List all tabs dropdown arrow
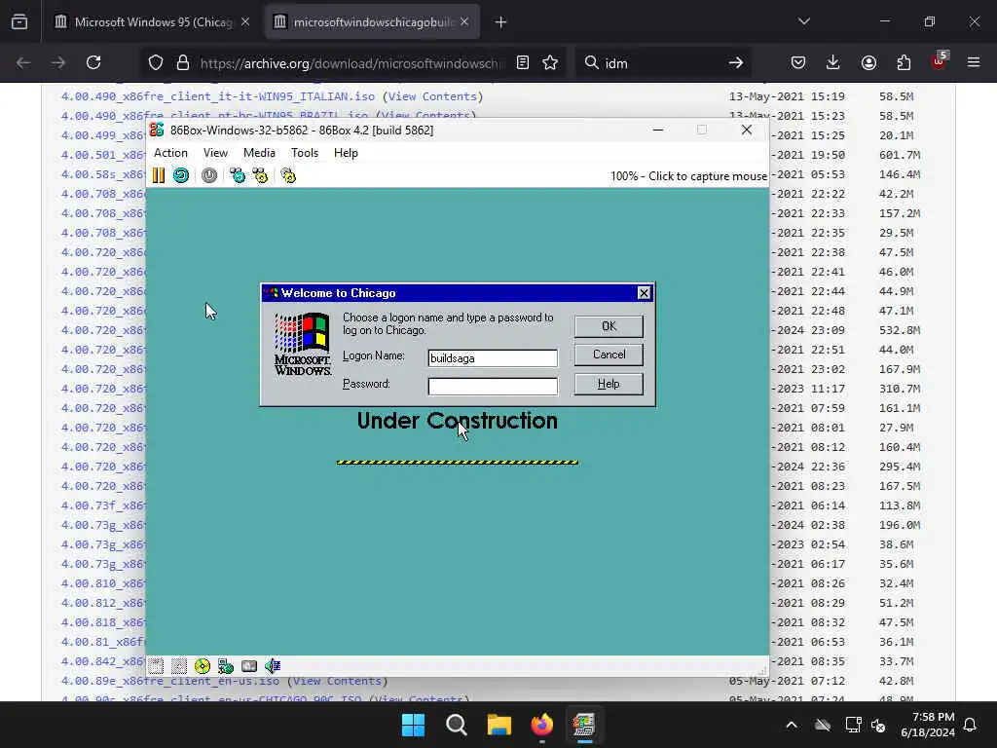 point(803,22)
